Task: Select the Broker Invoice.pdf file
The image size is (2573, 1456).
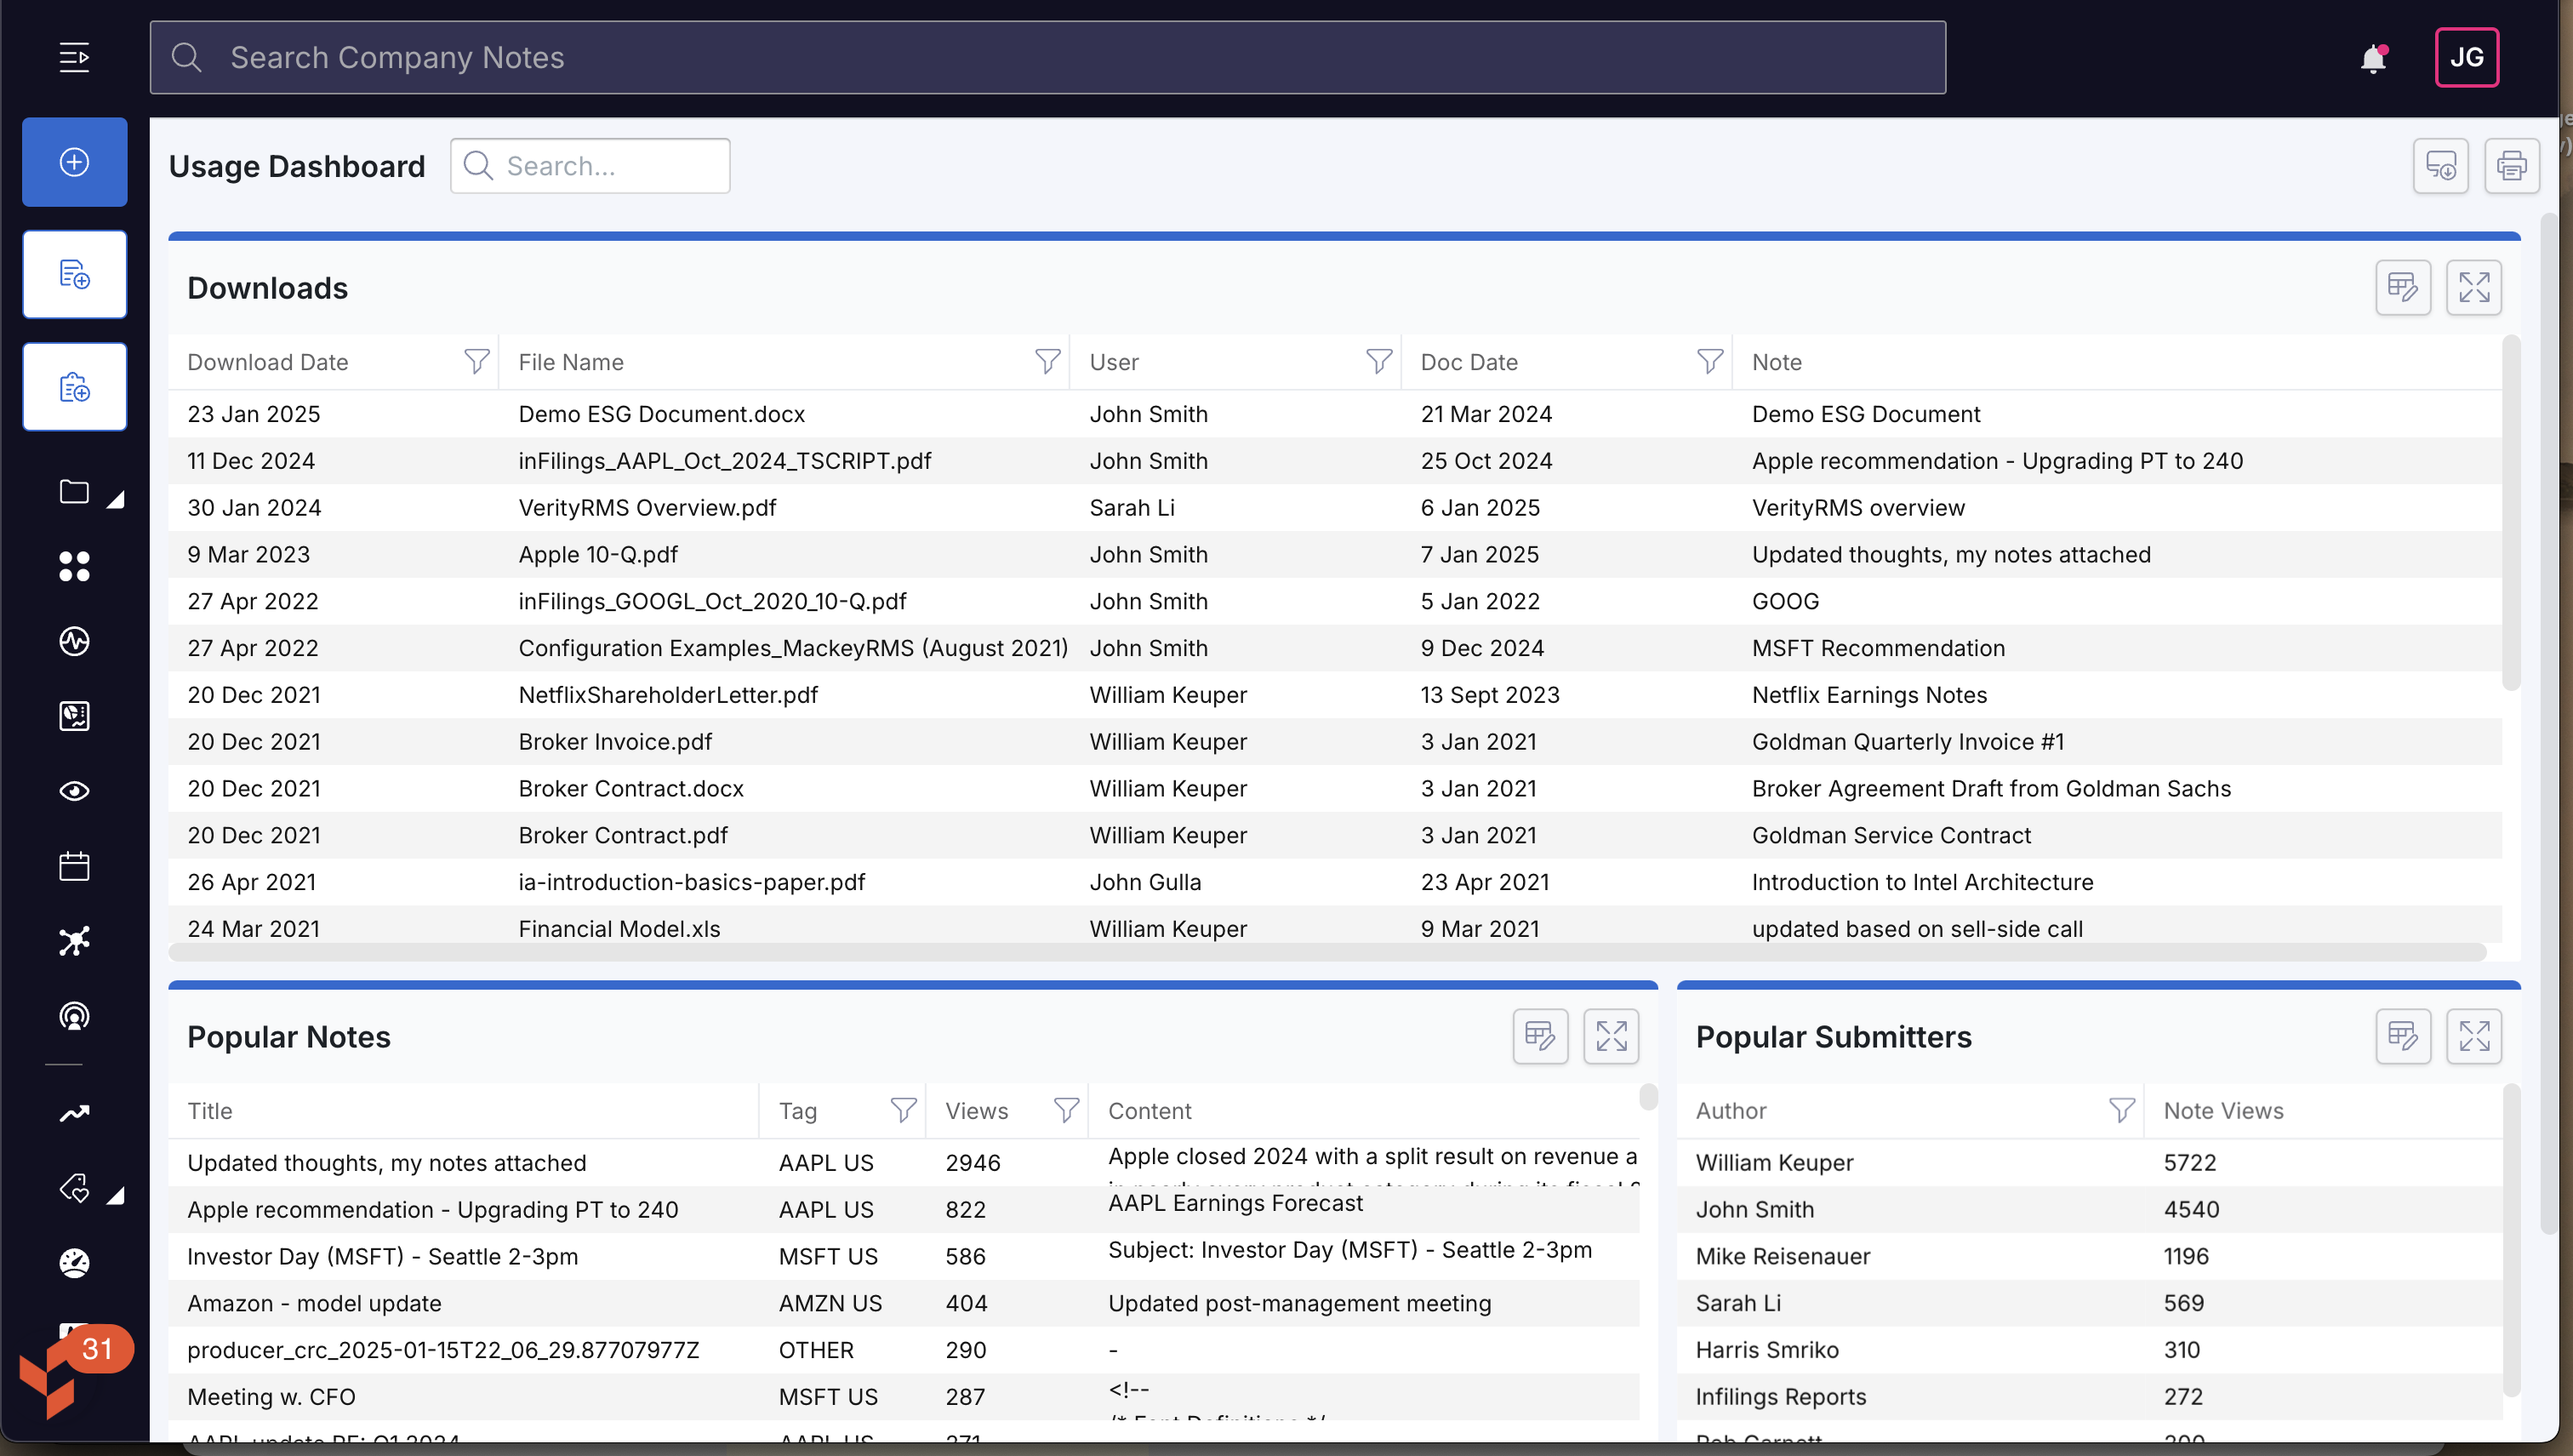Action: pyautogui.click(x=615, y=742)
